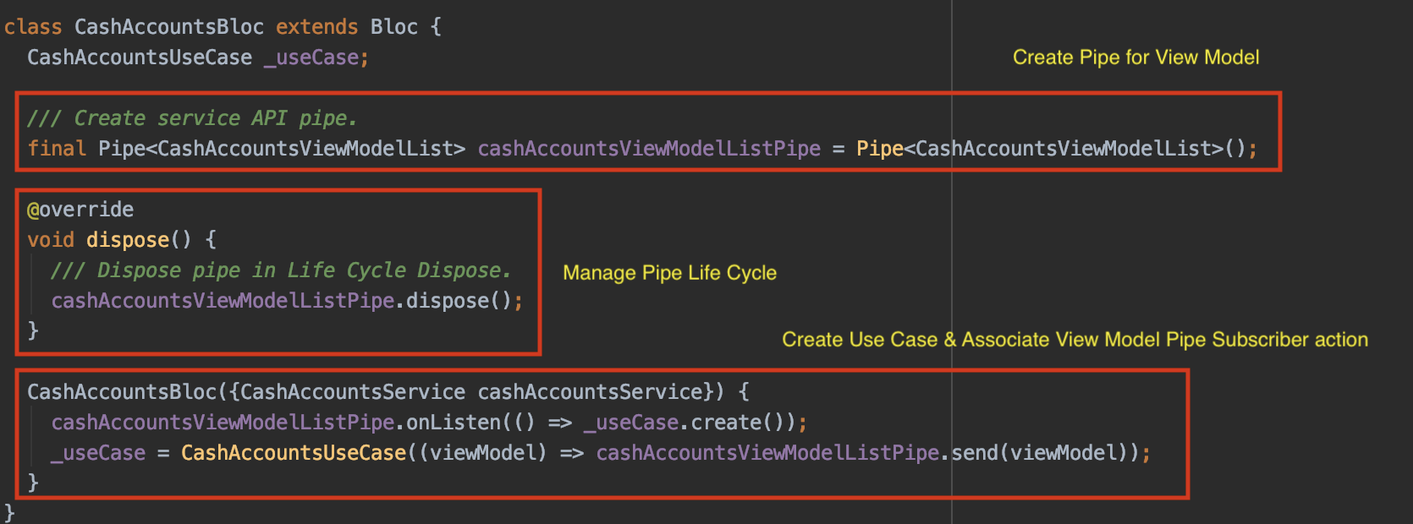This screenshot has height=524, width=1413.
Task: Click the send method call on the pipe
Action: (974, 453)
